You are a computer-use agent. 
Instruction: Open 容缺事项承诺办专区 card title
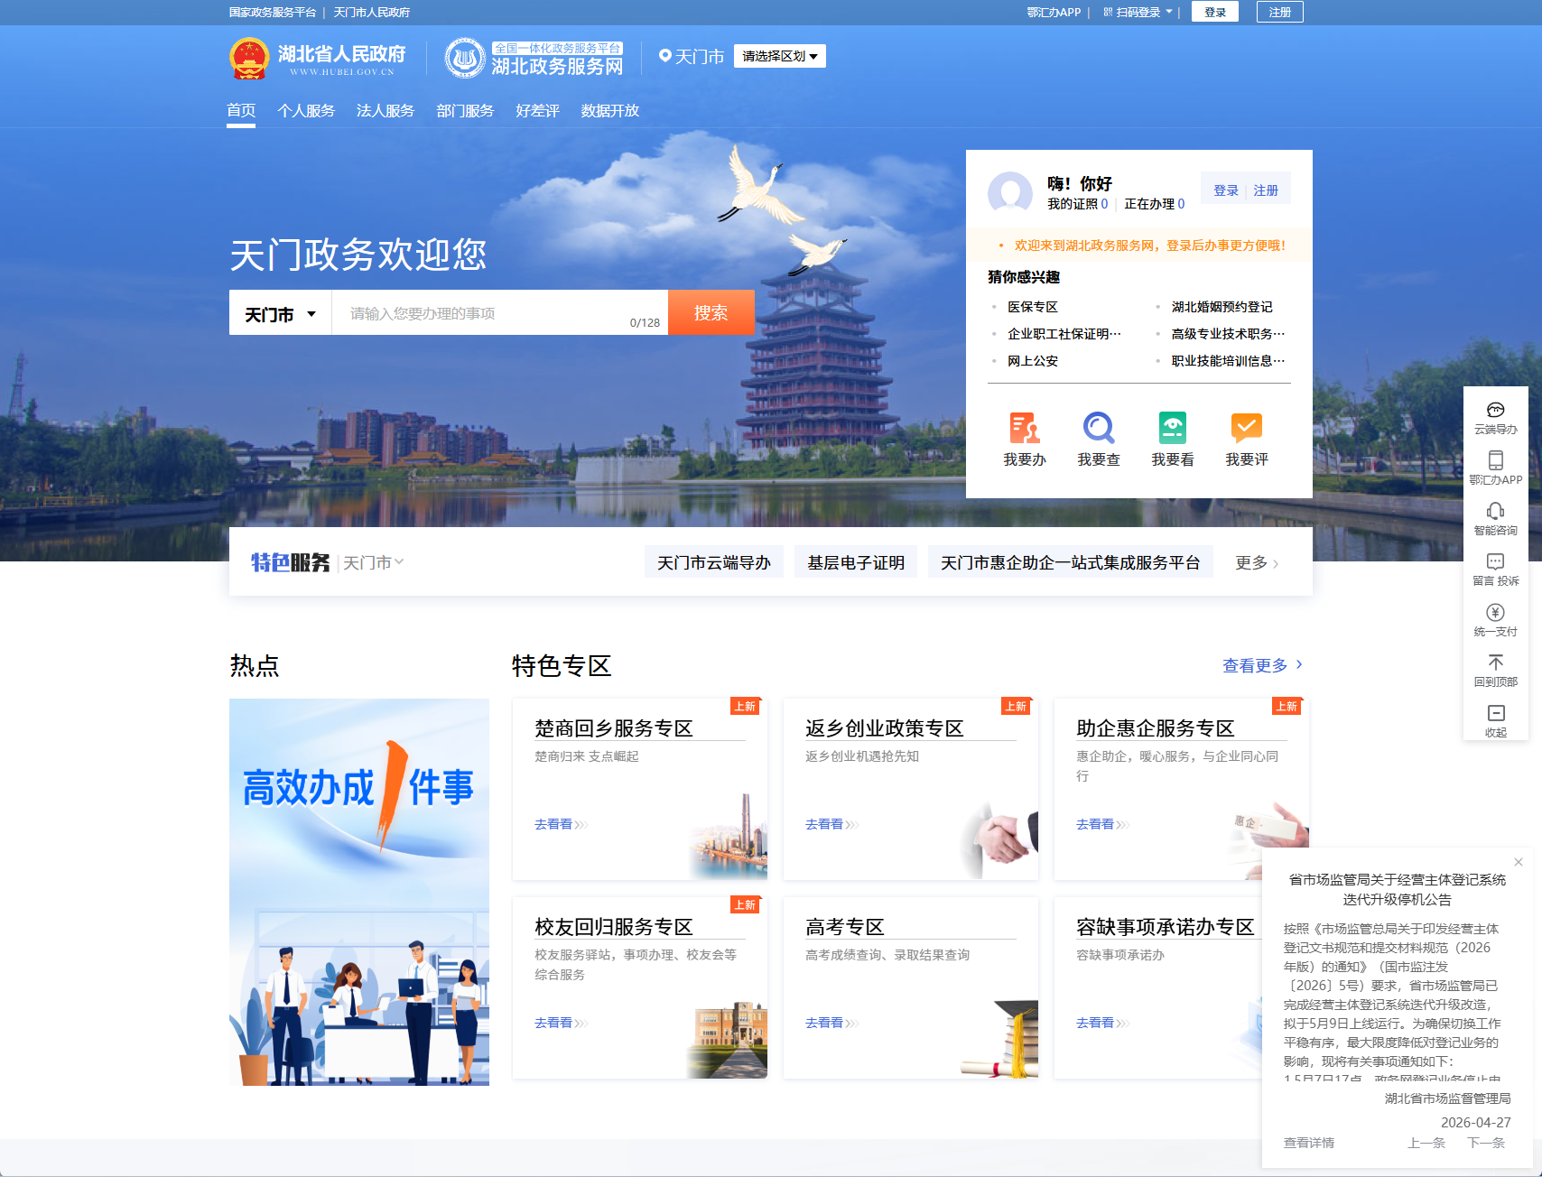pyautogui.click(x=1166, y=927)
